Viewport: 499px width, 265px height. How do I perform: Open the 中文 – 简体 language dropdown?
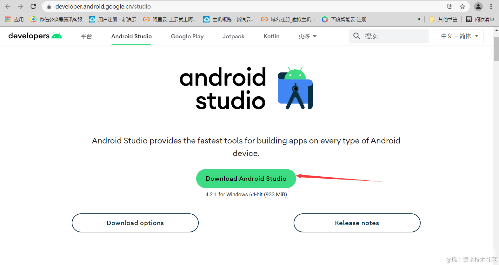click(459, 36)
